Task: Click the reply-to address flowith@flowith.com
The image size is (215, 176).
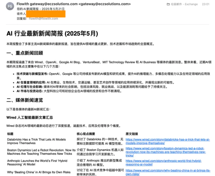Action: click(x=43, y=19)
